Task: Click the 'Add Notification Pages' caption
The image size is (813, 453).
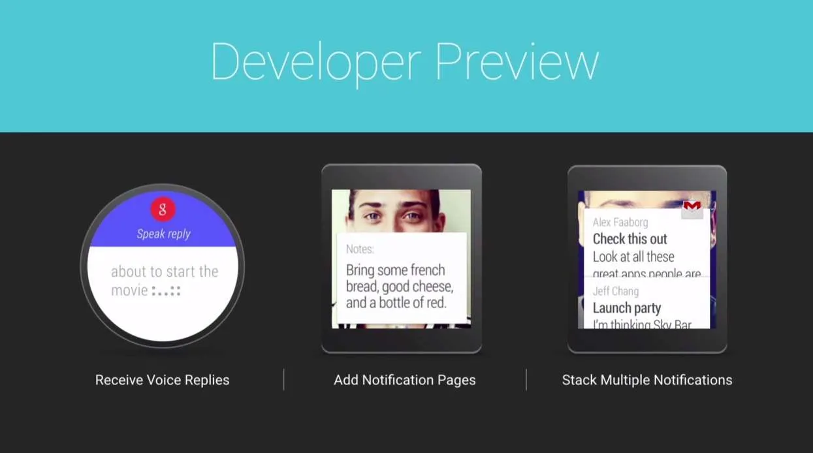Action: [405, 380]
